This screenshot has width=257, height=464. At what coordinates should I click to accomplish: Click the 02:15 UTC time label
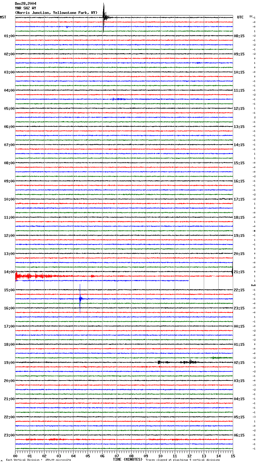coord(239,363)
